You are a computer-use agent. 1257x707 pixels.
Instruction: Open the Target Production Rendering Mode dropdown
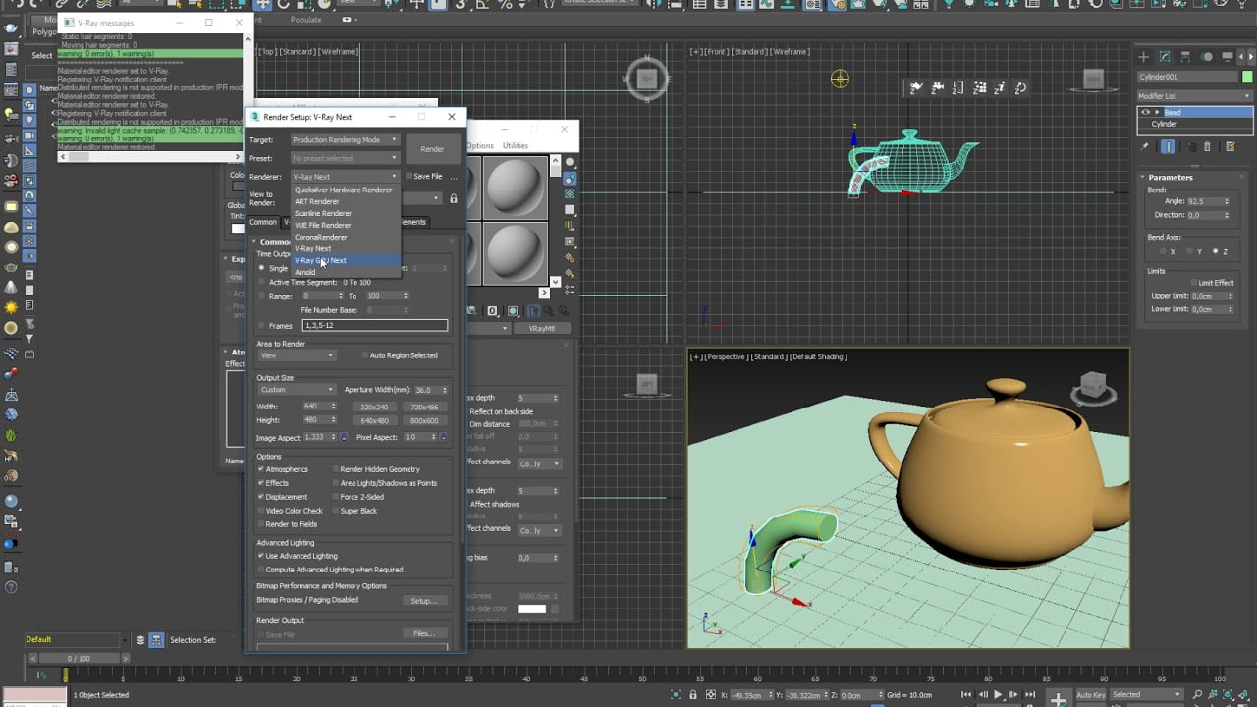(345, 139)
